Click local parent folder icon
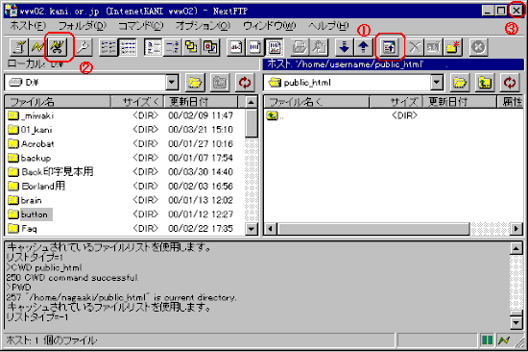 [220, 83]
